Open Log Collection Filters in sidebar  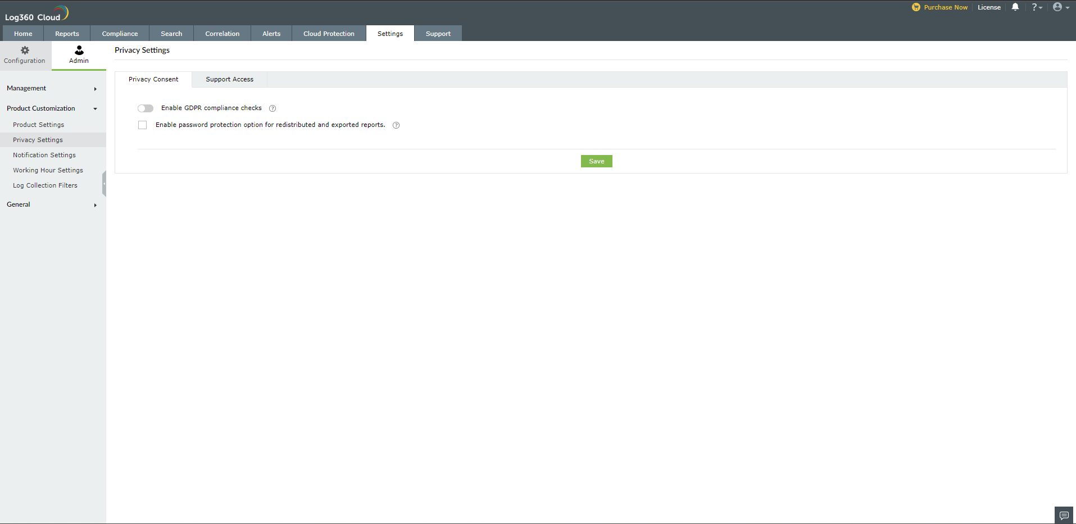point(45,185)
